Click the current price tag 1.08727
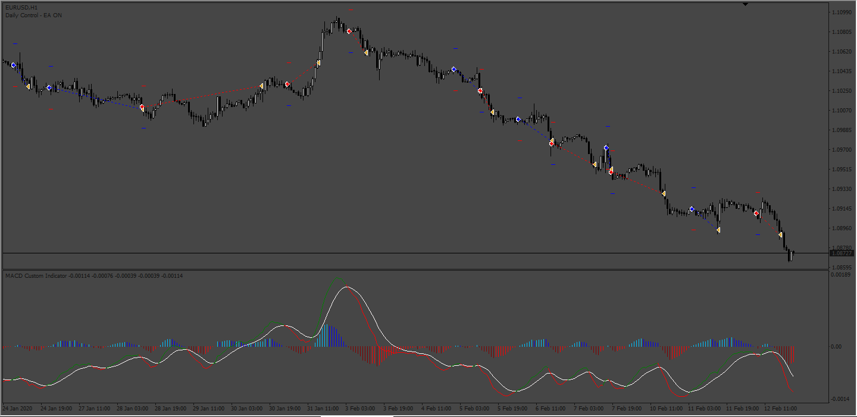 [842, 253]
